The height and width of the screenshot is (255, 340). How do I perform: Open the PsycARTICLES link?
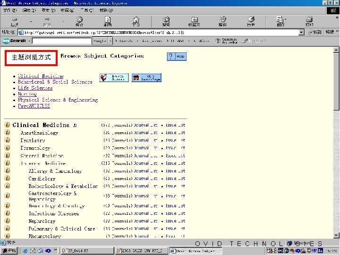tap(34, 106)
